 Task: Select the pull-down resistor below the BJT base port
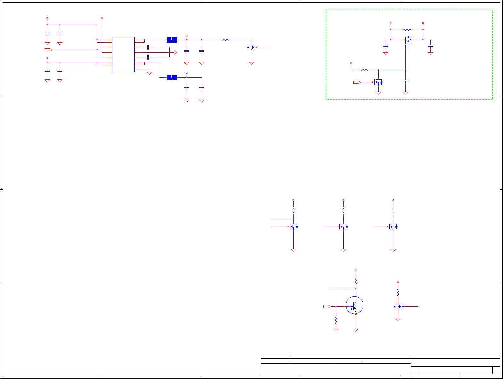(x=336, y=320)
